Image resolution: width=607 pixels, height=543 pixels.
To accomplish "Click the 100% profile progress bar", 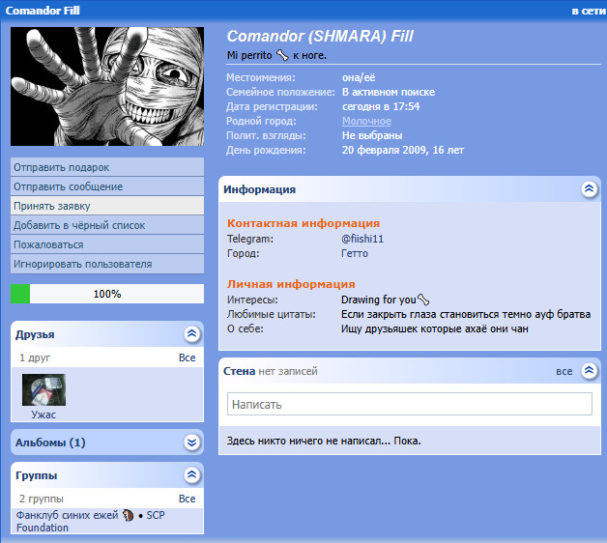I will pyautogui.click(x=107, y=294).
